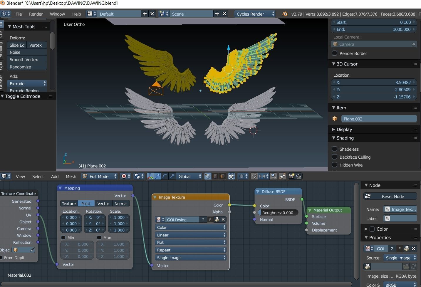Viewport: 421px width, 287px height.
Task: Open the Cycles Render engine dropdown
Action: coord(255,14)
